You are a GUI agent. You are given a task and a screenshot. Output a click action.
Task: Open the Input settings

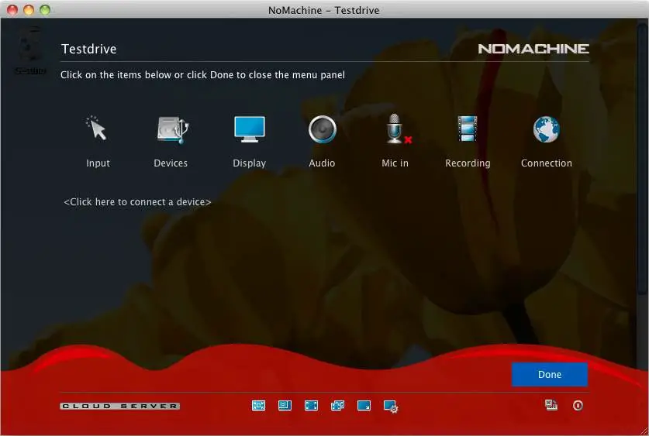pos(98,142)
